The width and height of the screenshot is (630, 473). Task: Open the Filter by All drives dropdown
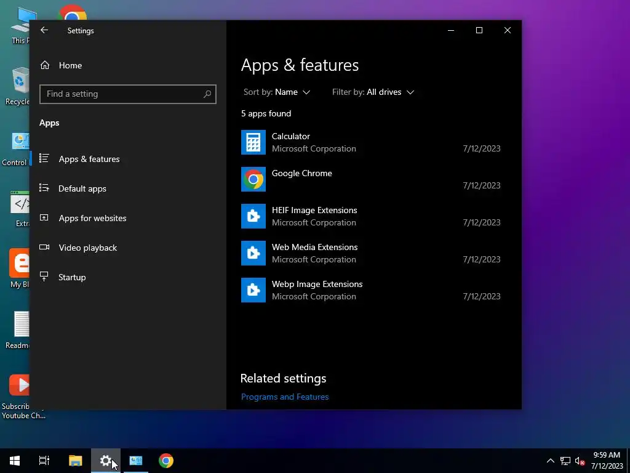click(x=373, y=92)
